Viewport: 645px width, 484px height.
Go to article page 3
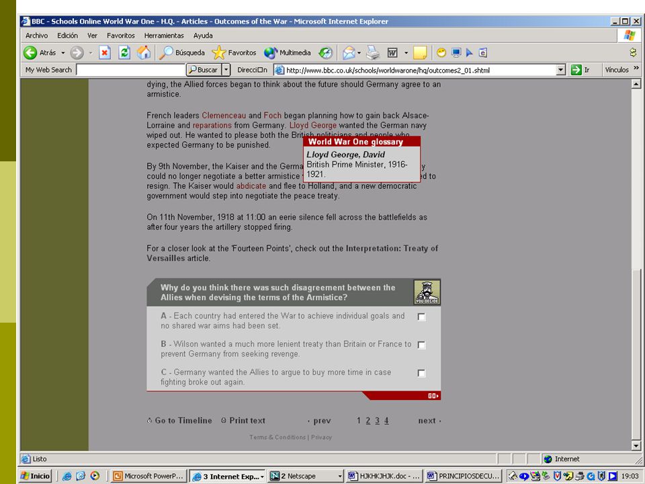click(377, 421)
